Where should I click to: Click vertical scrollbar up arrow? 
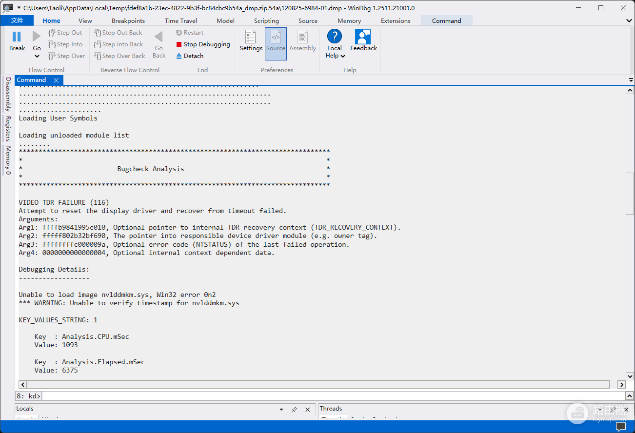click(630, 90)
